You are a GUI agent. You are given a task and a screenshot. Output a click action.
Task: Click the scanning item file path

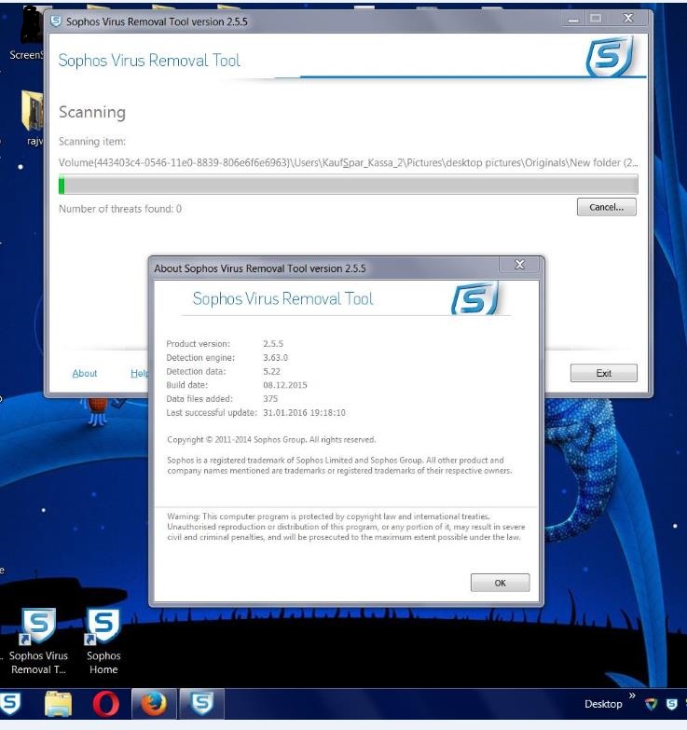(348, 162)
